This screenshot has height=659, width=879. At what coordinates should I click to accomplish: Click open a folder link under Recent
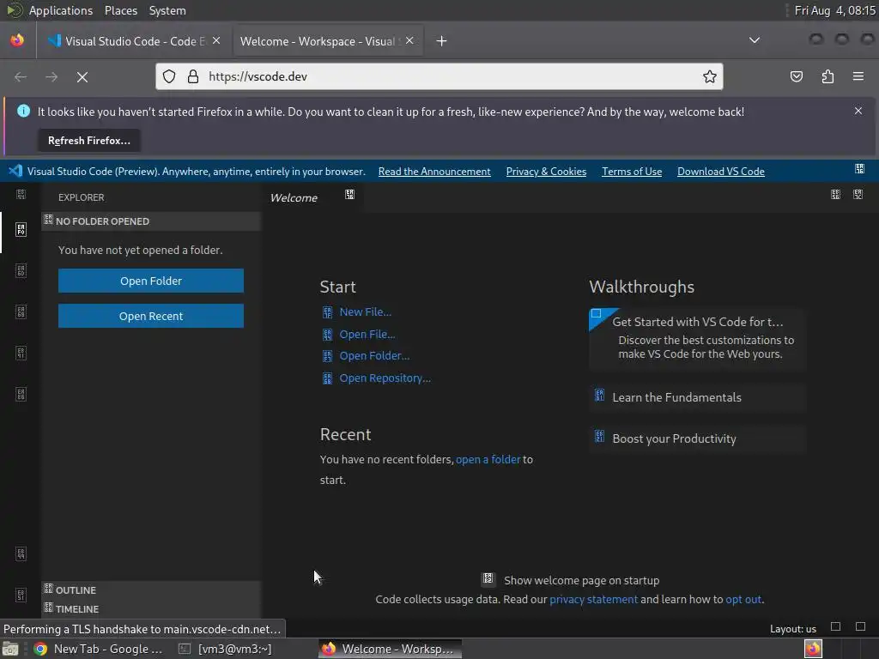(x=488, y=459)
